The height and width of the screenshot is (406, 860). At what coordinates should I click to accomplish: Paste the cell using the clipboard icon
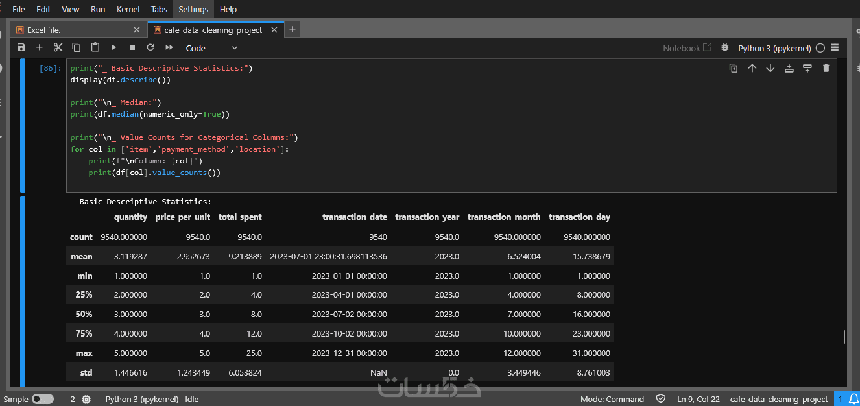pos(95,47)
